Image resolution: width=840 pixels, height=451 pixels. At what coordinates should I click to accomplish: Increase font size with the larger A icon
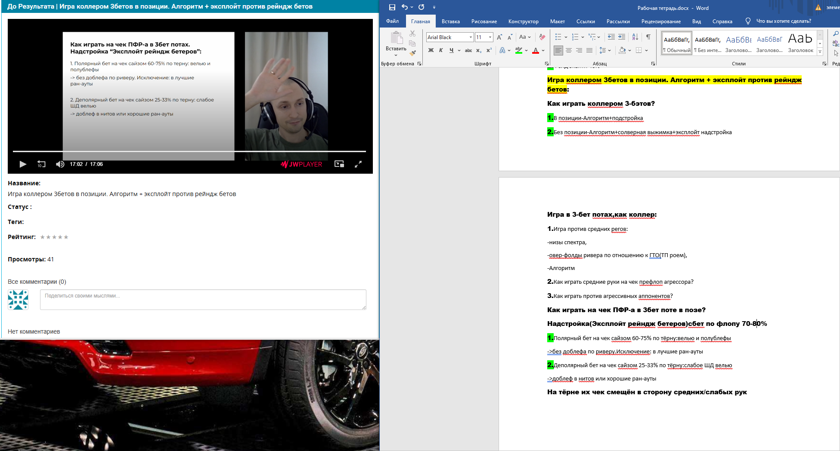point(499,37)
